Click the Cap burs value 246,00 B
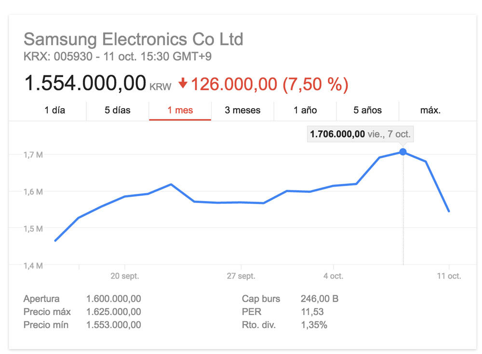 (x=319, y=299)
